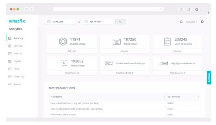
Task: Open a new browser tab with plus
Action: (x=208, y=13)
